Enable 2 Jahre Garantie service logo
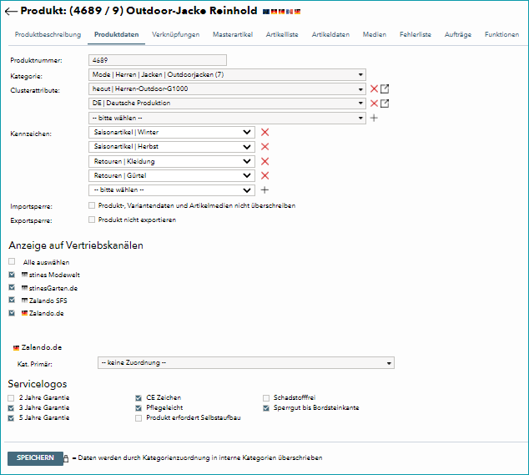This screenshot has height=475, width=529. click(x=11, y=398)
